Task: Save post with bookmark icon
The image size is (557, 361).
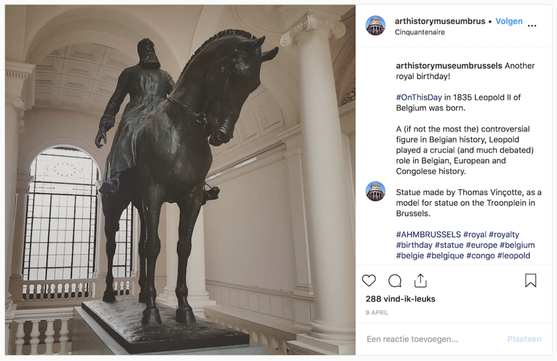Action: pyautogui.click(x=531, y=281)
